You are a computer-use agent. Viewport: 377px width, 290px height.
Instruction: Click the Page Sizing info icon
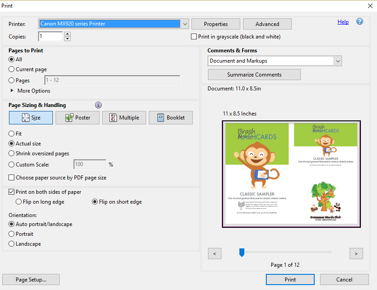click(98, 105)
